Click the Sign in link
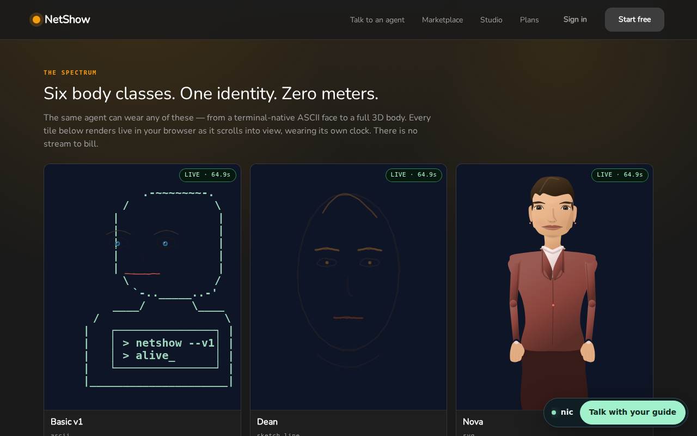This screenshot has width=697, height=436. 575,20
